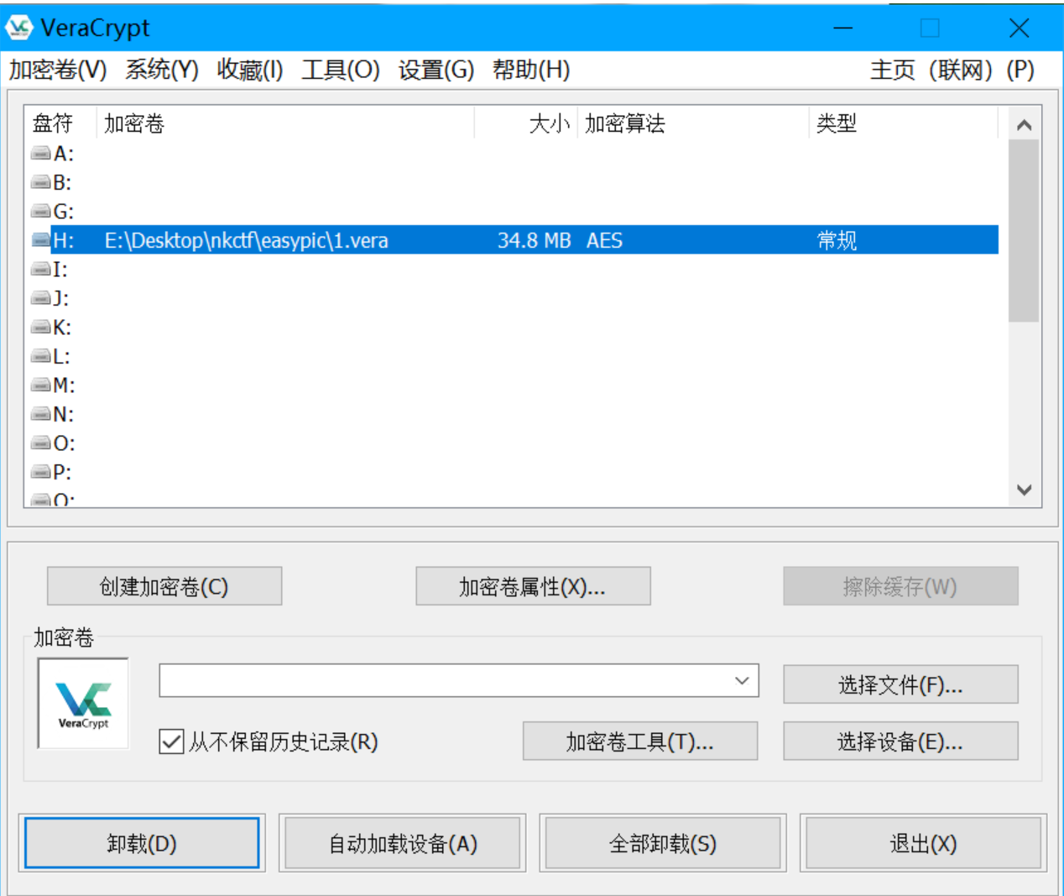Open 加密卷属性(X)... volume properties
Image resolution: width=1064 pixels, height=896 pixels.
point(533,586)
